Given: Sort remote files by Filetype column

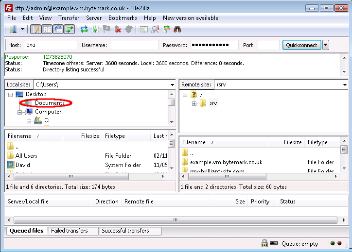Looking at the screenshot, I should pos(323,142).
